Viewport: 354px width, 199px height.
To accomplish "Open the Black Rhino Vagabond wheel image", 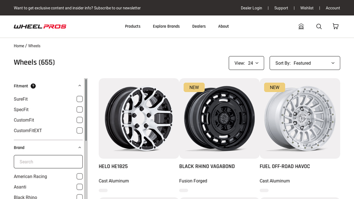I will (x=219, y=119).
